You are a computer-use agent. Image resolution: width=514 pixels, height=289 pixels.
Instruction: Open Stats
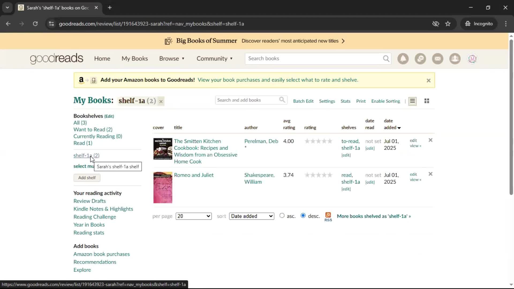[x=345, y=101]
